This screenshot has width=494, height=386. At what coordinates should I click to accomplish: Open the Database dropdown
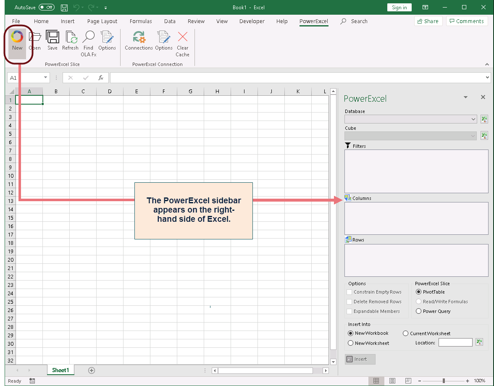(410, 119)
